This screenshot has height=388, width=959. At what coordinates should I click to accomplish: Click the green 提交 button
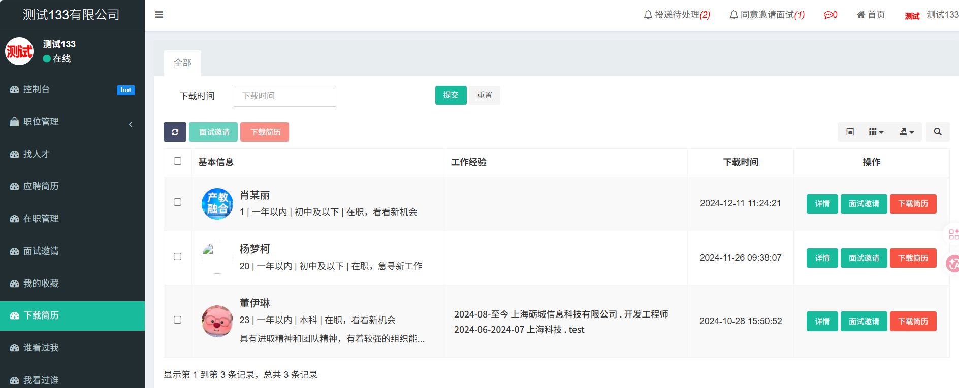pos(451,95)
